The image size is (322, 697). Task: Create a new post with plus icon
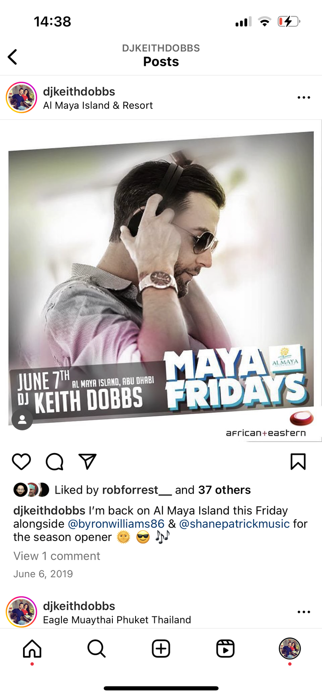click(161, 649)
